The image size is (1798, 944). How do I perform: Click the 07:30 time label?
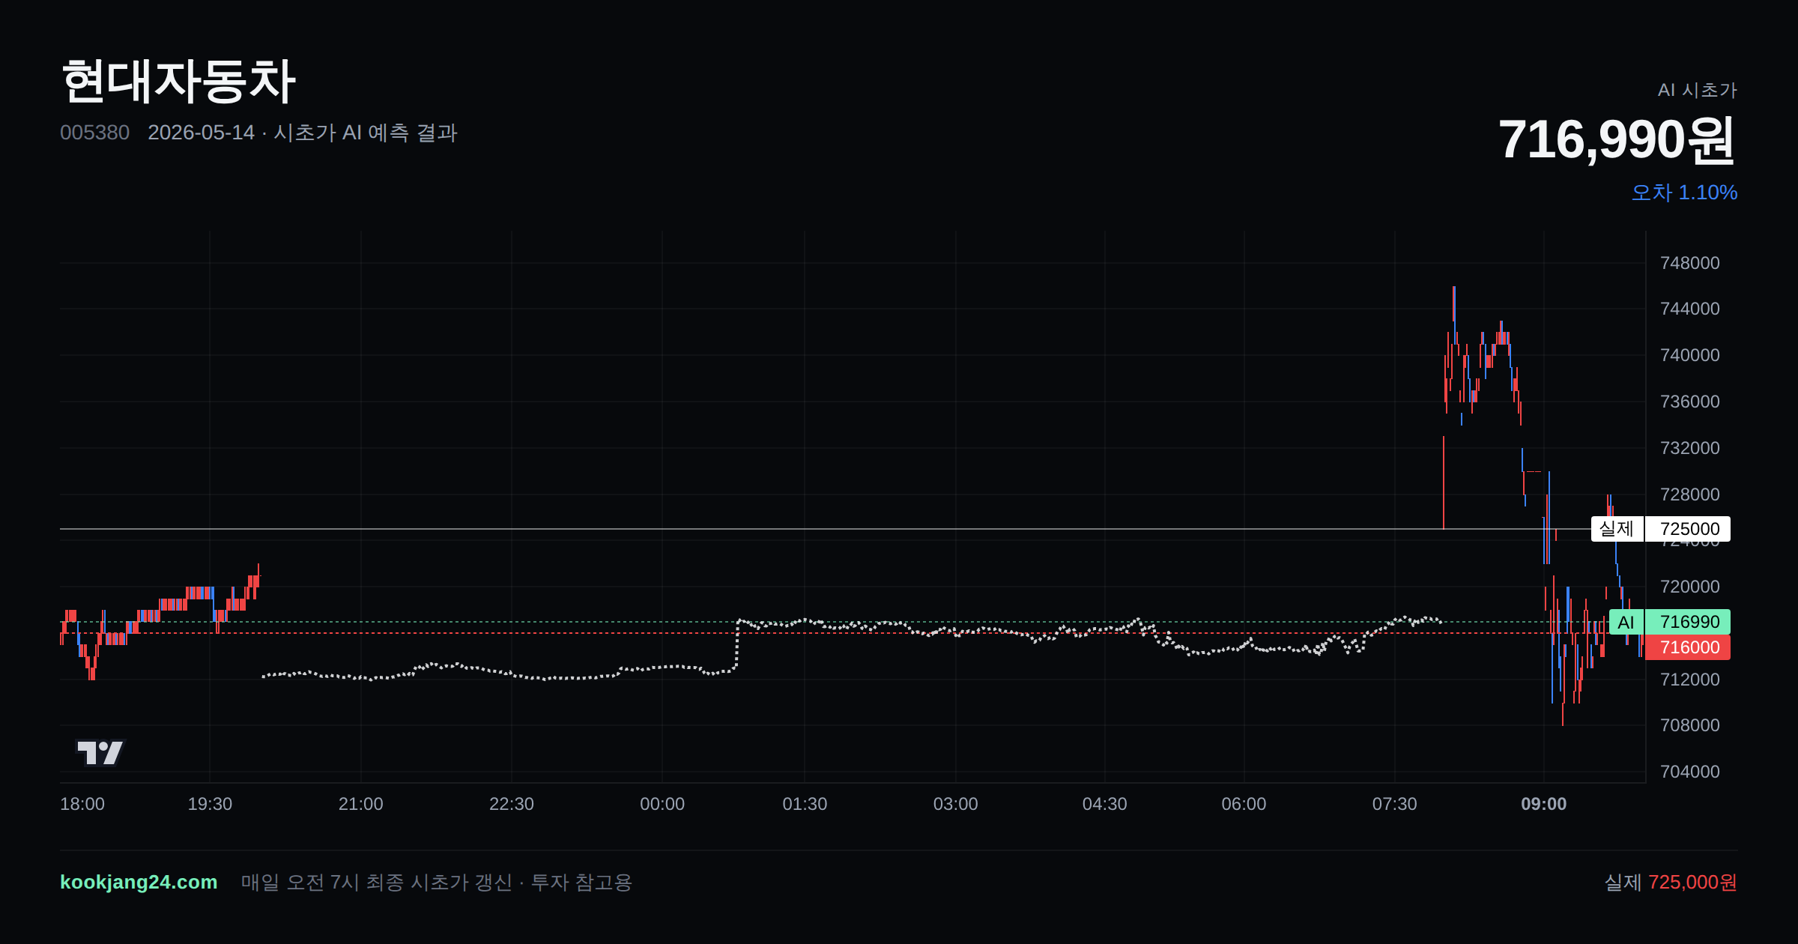click(x=1395, y=804)
